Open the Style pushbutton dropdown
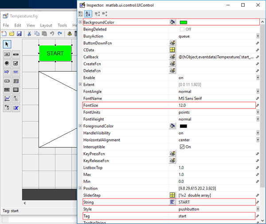 tap(258, 209)
